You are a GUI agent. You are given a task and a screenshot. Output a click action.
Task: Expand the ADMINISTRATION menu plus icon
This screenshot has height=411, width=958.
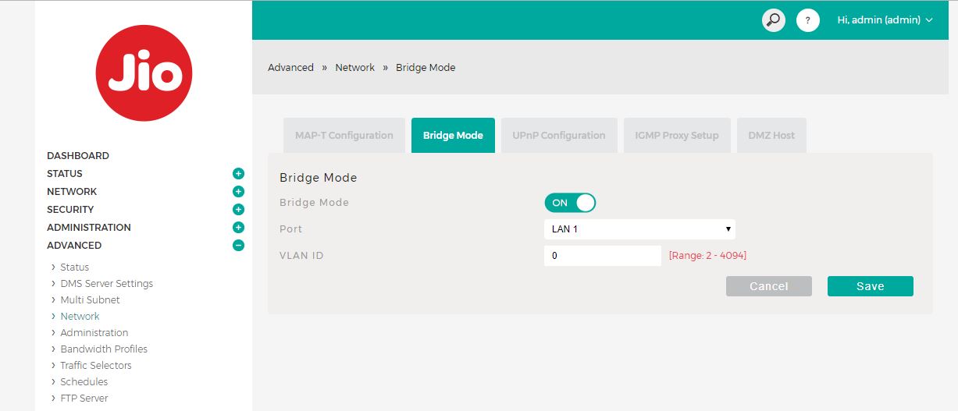click(x=238, y=228)
